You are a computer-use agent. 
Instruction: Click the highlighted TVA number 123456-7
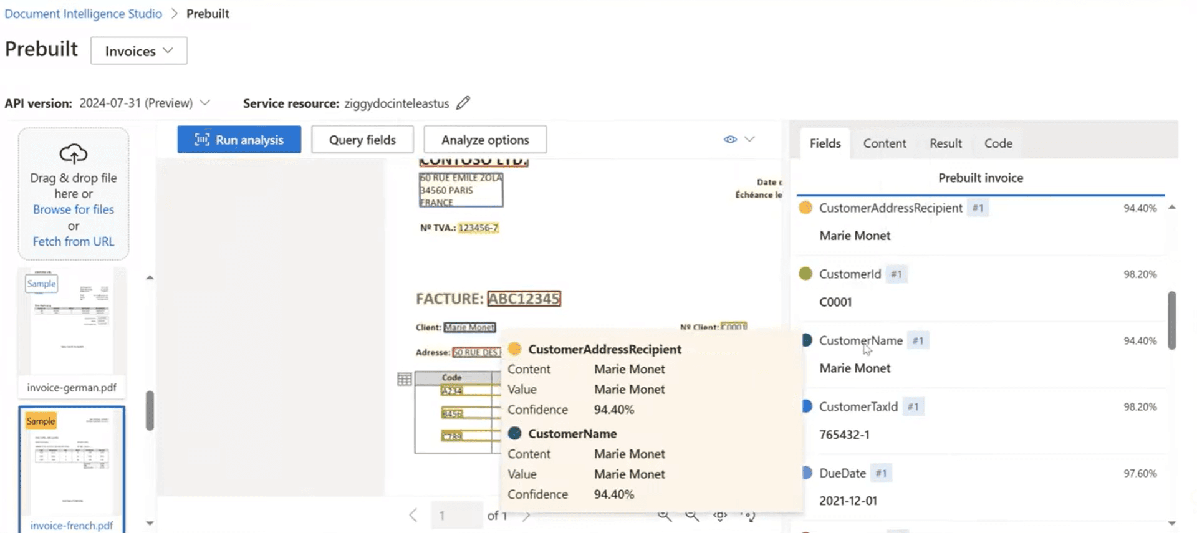click(478, 228)
